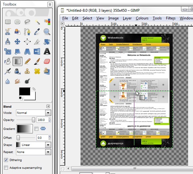
Task: Select the Measure compass tool
Action: pos(8,42)
